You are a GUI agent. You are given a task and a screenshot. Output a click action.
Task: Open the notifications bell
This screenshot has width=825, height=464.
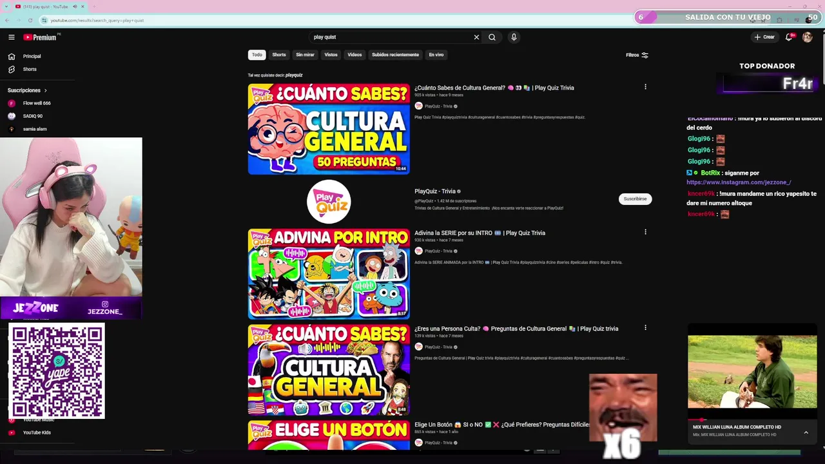(789, 37)
